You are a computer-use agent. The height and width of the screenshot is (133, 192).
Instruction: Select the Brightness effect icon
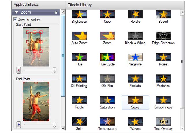click(x=79, y=15)
